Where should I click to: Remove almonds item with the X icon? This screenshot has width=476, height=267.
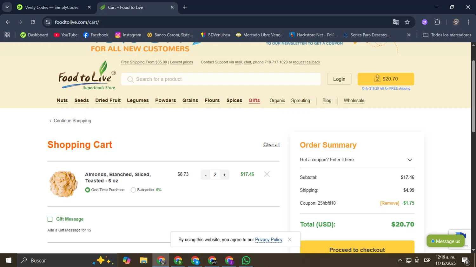coord(267,174)
